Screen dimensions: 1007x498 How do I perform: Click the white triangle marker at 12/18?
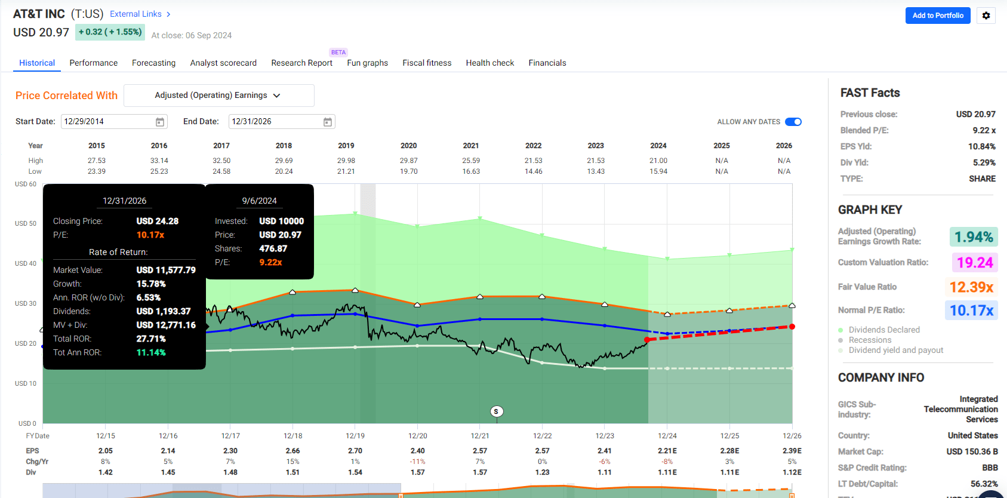tap(292, 292)
